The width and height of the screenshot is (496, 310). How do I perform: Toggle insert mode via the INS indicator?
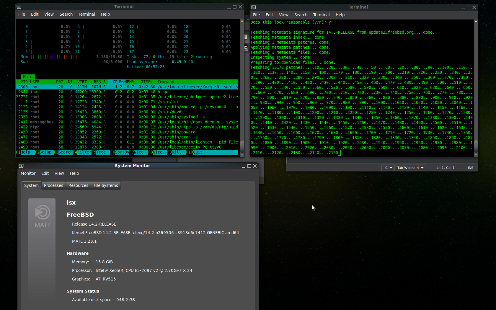(470, 167)
